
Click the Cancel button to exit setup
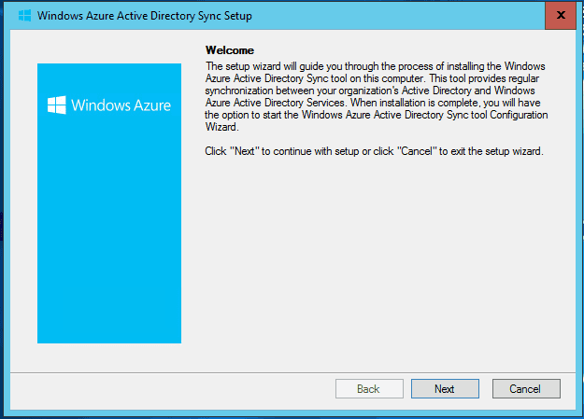pyautogui.click(x=526, y=389)
